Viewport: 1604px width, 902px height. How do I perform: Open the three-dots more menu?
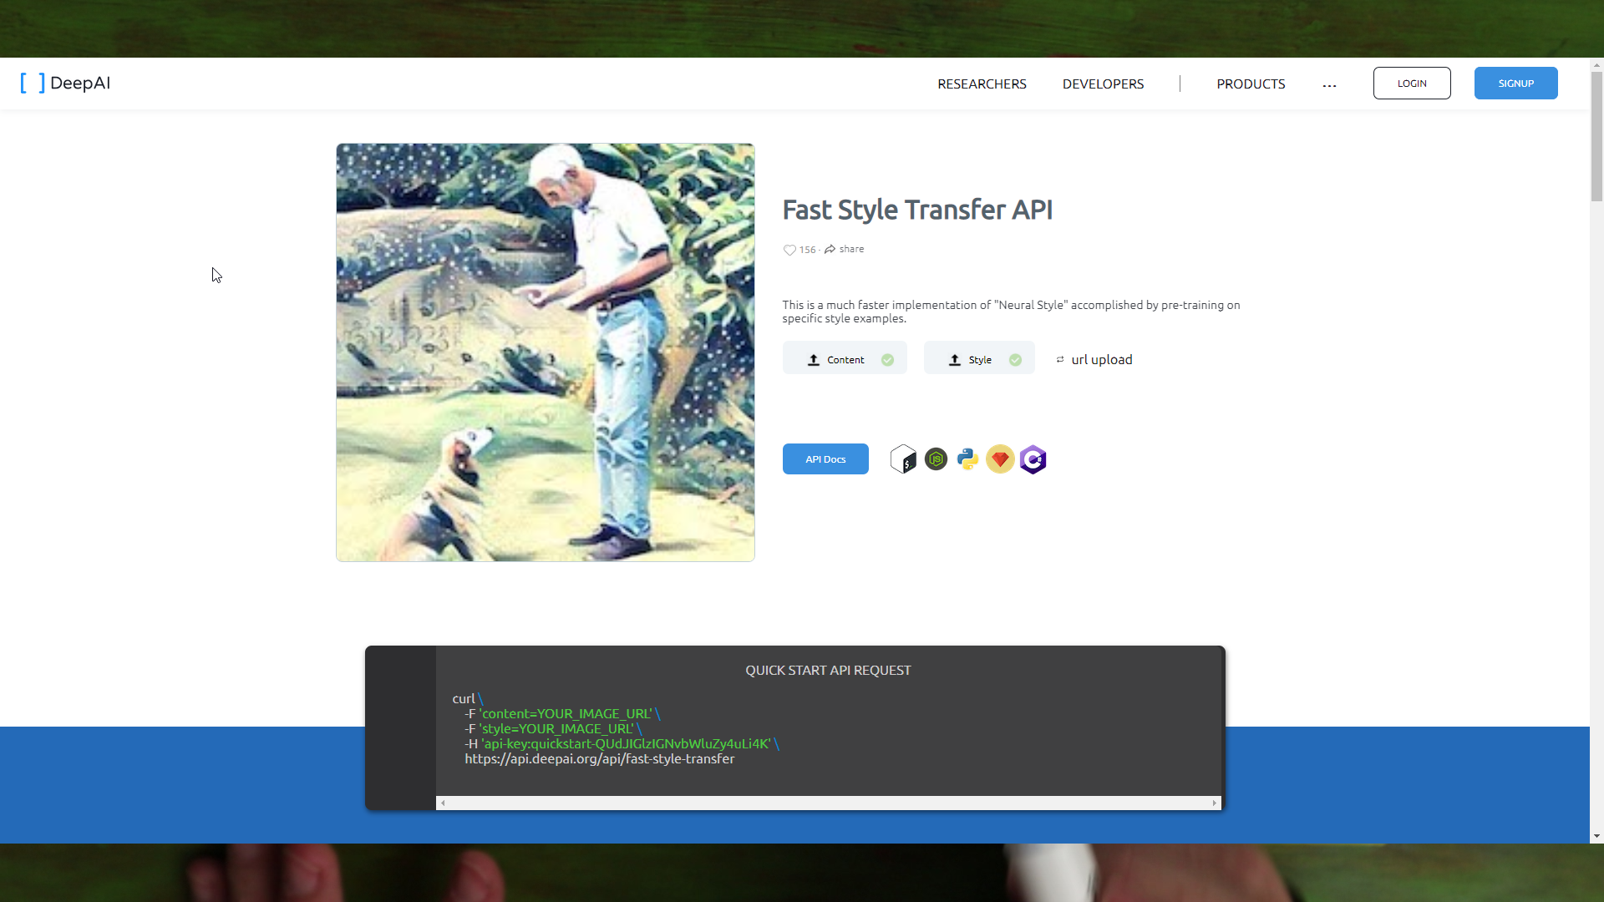1329,85
